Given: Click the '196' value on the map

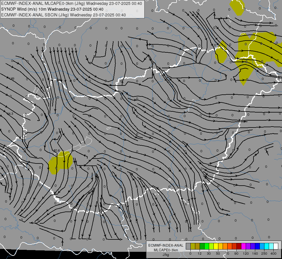Looking at the screenshot, I should pos(59,80).
